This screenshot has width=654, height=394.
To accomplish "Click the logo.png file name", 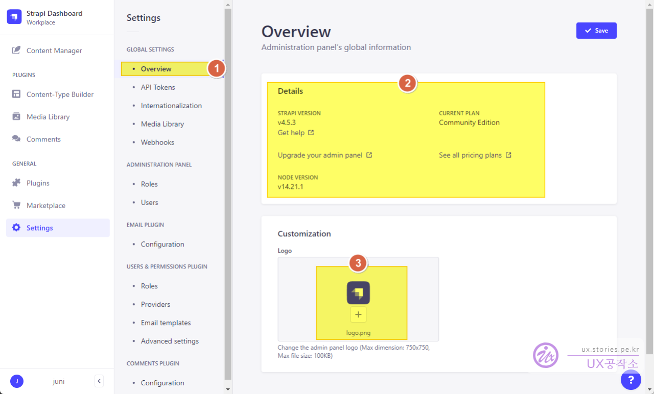I will 358,333.
